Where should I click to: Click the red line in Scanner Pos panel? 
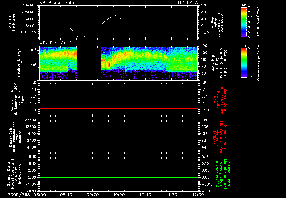119,142
